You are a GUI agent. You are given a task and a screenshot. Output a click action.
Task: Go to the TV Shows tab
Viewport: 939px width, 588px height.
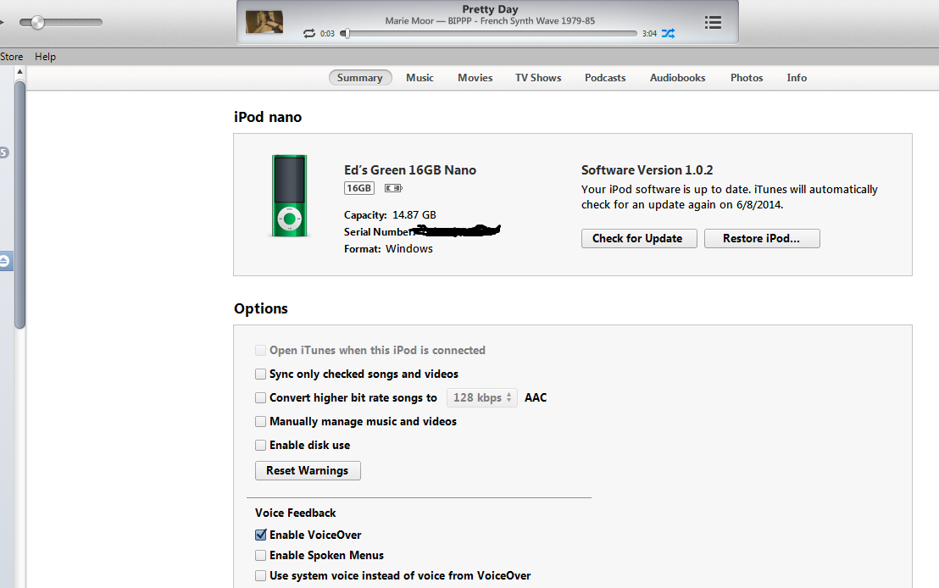pos(538,78)
